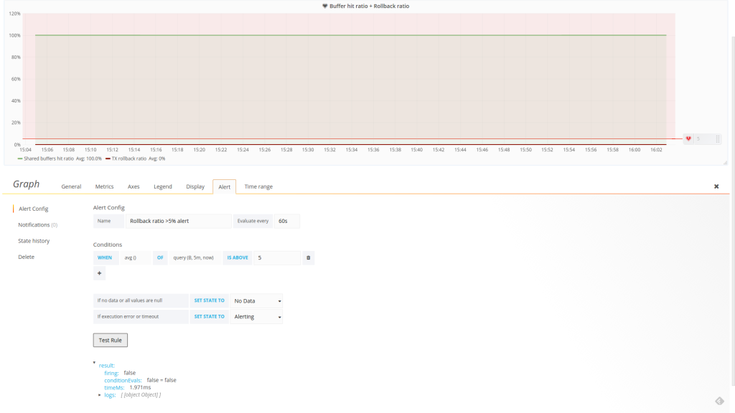Image resolution: width=735 pixels, height=413 pixels.
Task: Add a new condition with plus button
Action: point(99,273)
